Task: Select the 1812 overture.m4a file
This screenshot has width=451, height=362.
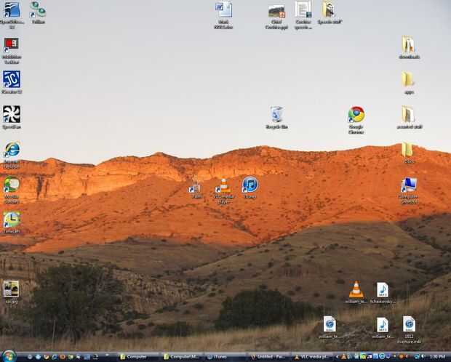Action: (x=409, y=329)
